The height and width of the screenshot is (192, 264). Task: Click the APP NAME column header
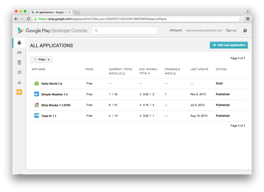point(39,69)
